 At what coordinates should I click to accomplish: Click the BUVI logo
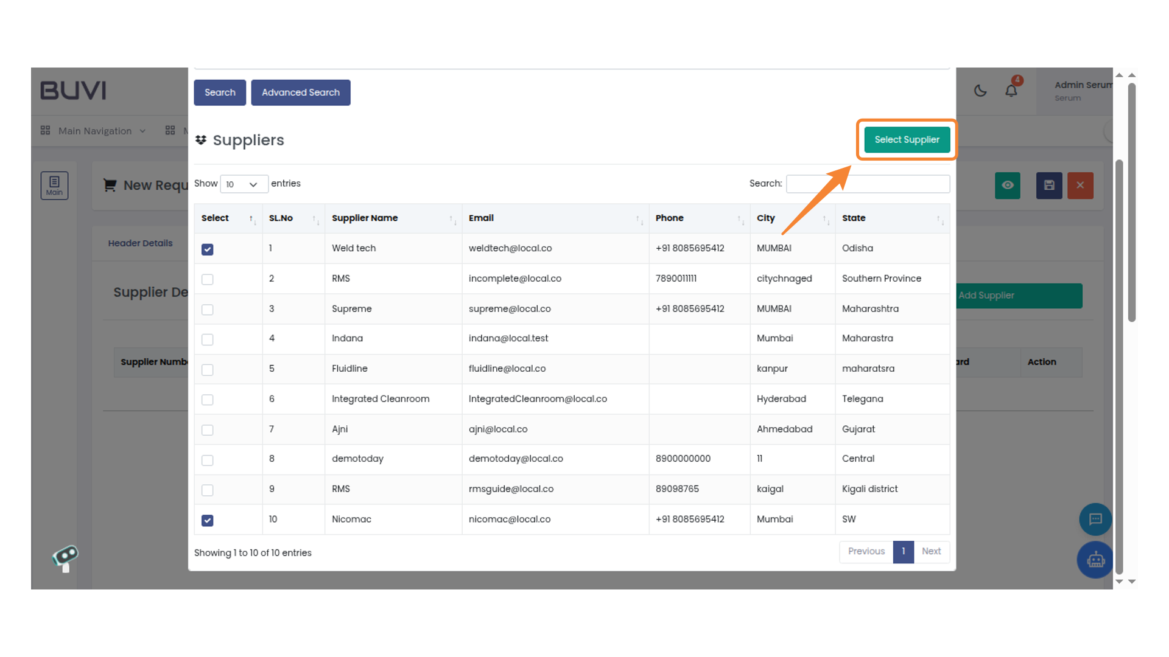[72, 90]
